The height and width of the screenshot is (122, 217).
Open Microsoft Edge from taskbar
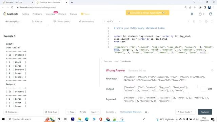tap(87, 119)
